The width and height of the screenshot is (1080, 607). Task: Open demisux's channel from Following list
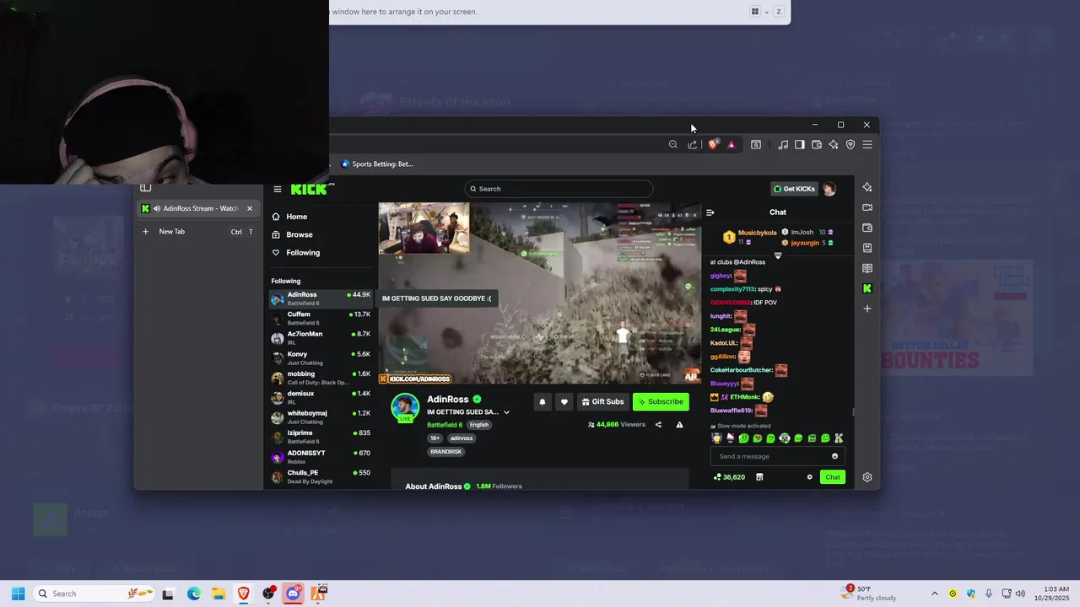pyautogui.click(x=321, y=397)
